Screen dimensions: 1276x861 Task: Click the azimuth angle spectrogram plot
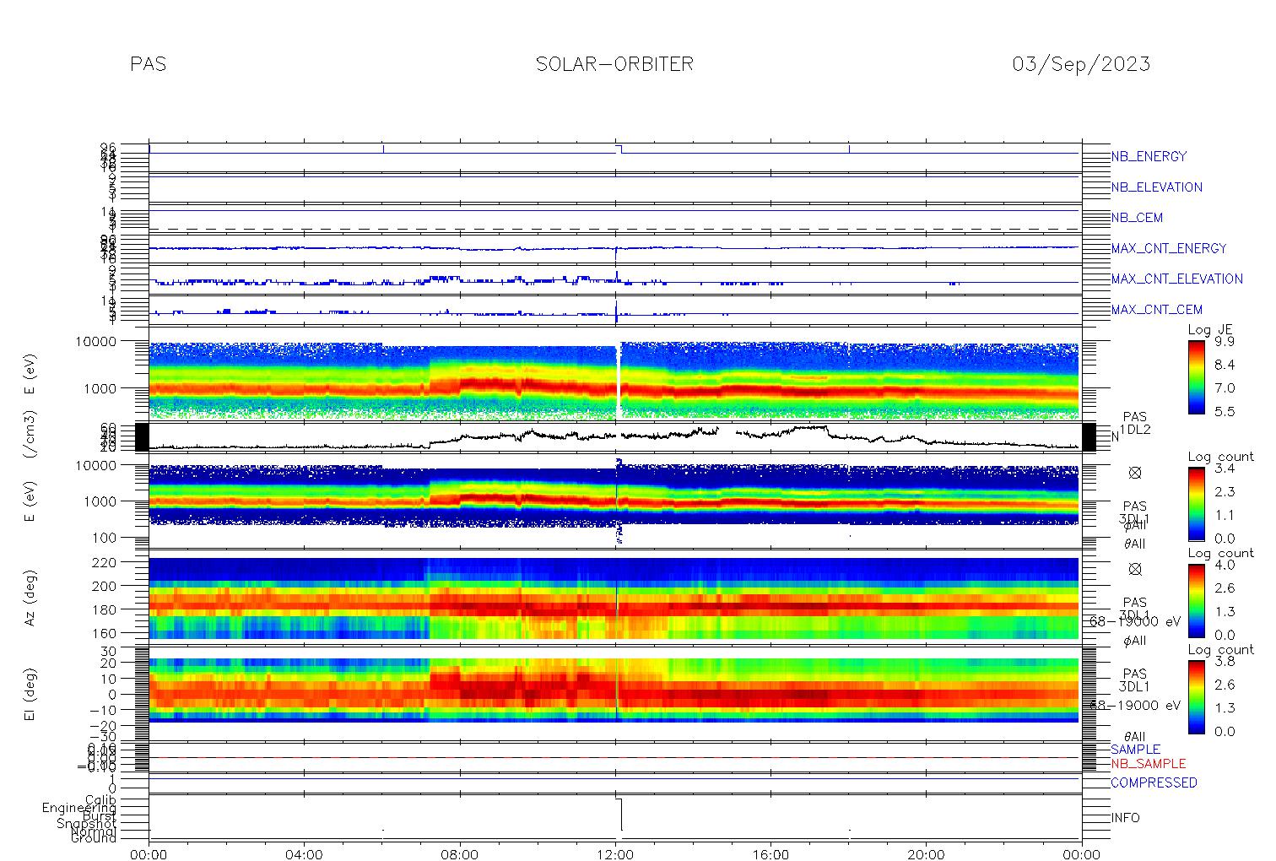[x=615, y=598]
